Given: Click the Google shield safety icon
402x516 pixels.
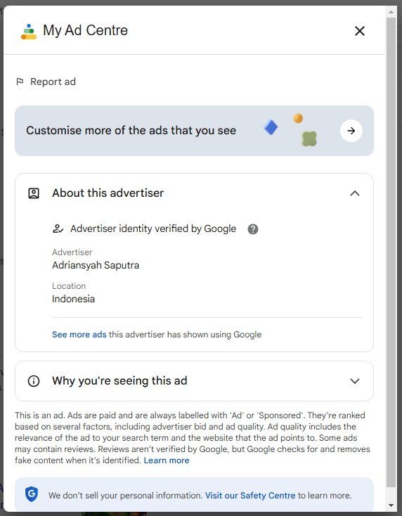Looking at the screenshot, I should (32, 494).
